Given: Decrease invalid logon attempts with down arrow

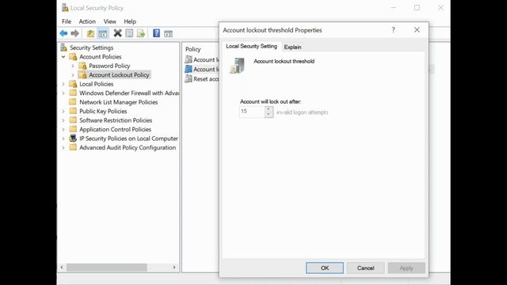Looking at the screenshot, I should point(269,115).
